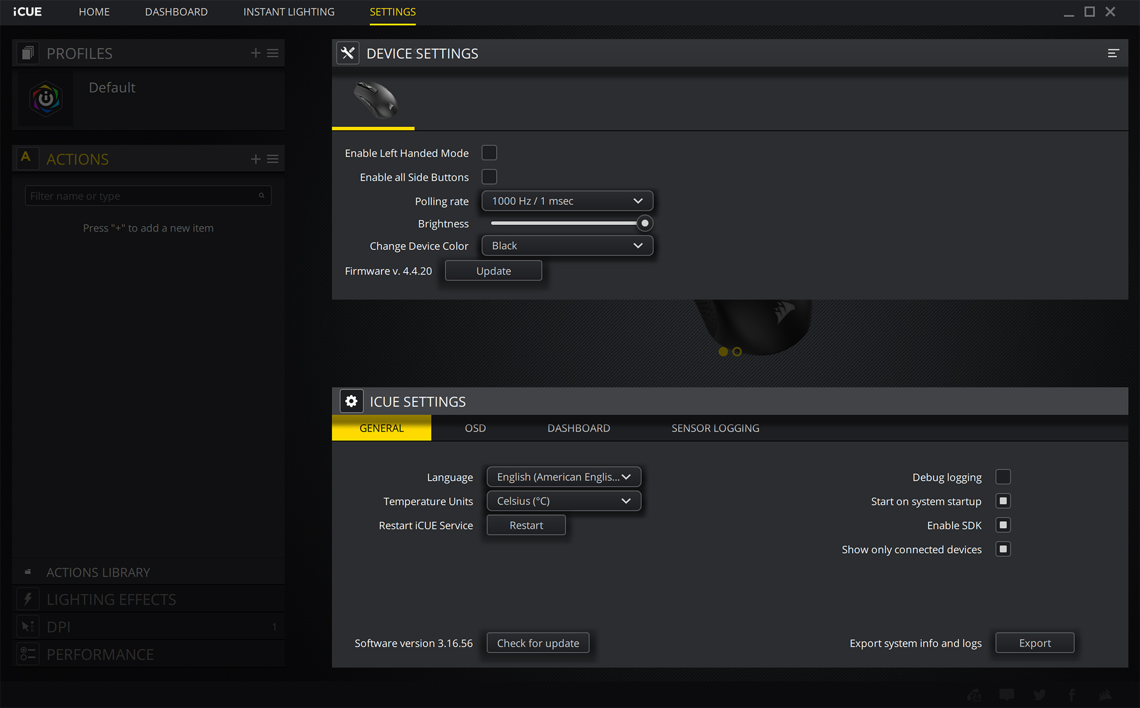The width and height of the screenshot is (1140, 708).
Task: Expand Change Device Color dropdown
Action: tap(567, 245)
